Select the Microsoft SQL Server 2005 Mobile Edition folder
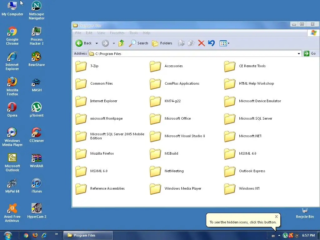The image size is (320, 240). [110, 136]
